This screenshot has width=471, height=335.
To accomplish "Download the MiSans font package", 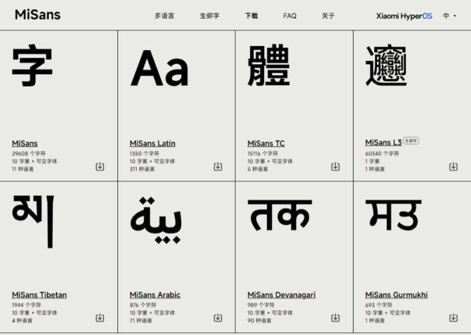I will [x=100, y=167].
